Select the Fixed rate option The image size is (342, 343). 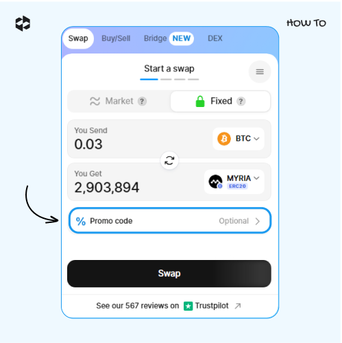click(221, 101)
